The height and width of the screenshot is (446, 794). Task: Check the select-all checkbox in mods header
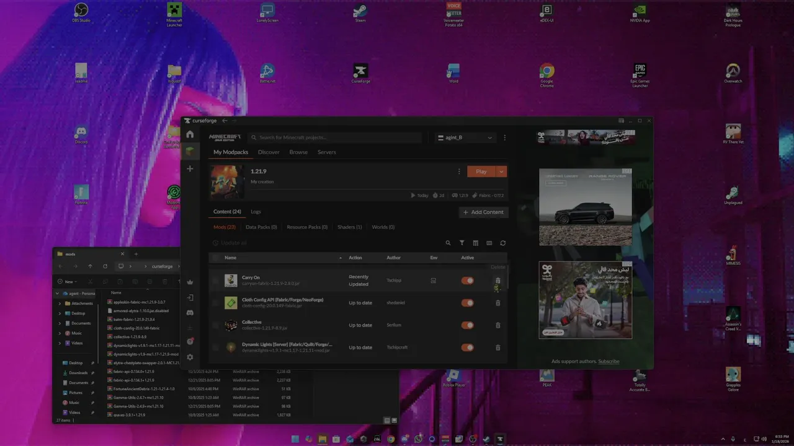pyautogui.click(x=216, y=258)
